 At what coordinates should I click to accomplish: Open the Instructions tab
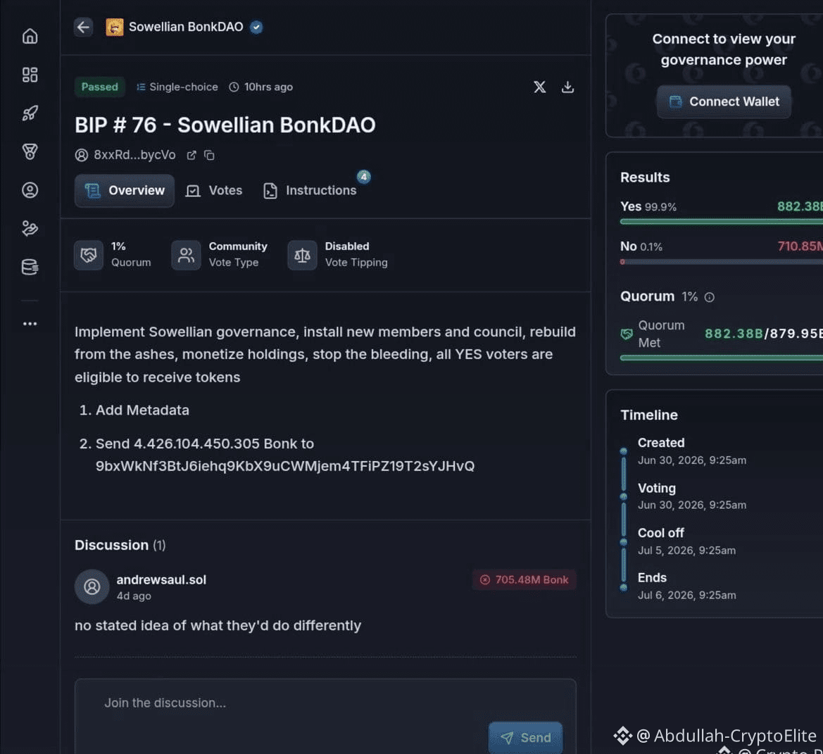coord(310,191)
